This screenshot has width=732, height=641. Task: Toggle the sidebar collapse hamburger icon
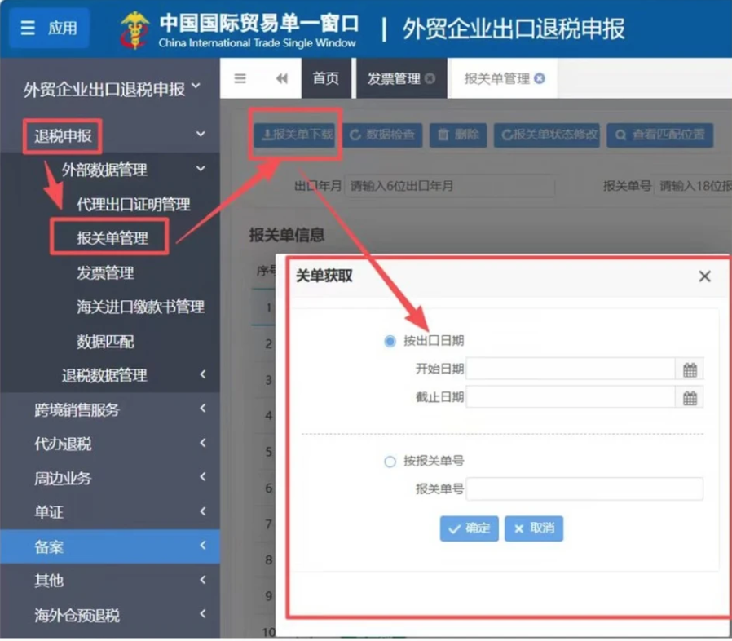coord(240,78)
